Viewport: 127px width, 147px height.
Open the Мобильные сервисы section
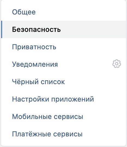tap(63, 117)
